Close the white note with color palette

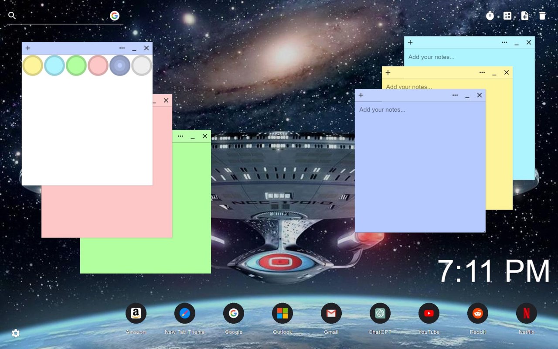pos(146,48)
